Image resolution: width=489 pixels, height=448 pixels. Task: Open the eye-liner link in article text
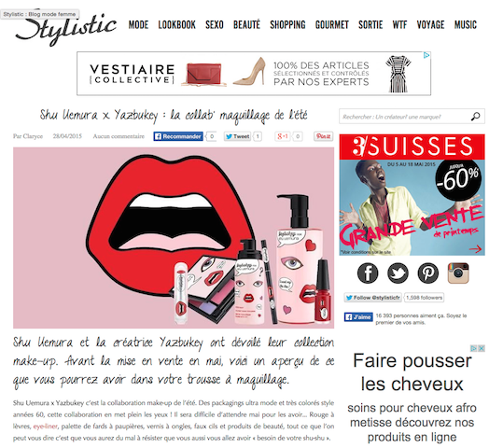click(x=45, y=427)
